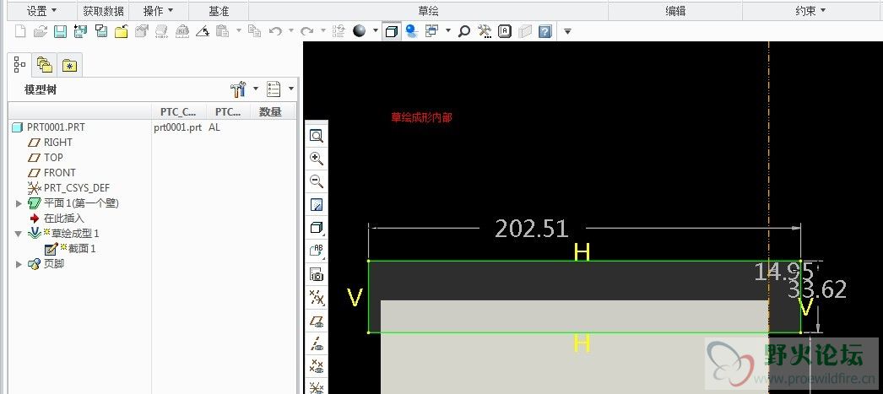Click the measure angle triangle icon
Image resolution: width=883 pixels, height=394 pixels.
(x=203, y=31)
